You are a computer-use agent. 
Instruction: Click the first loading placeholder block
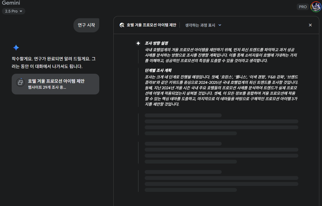pyautogui.click(x=221, y=124)
